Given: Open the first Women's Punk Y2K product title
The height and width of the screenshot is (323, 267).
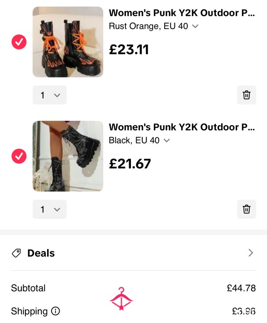Looking at the screenshot, I should point(182,13).
